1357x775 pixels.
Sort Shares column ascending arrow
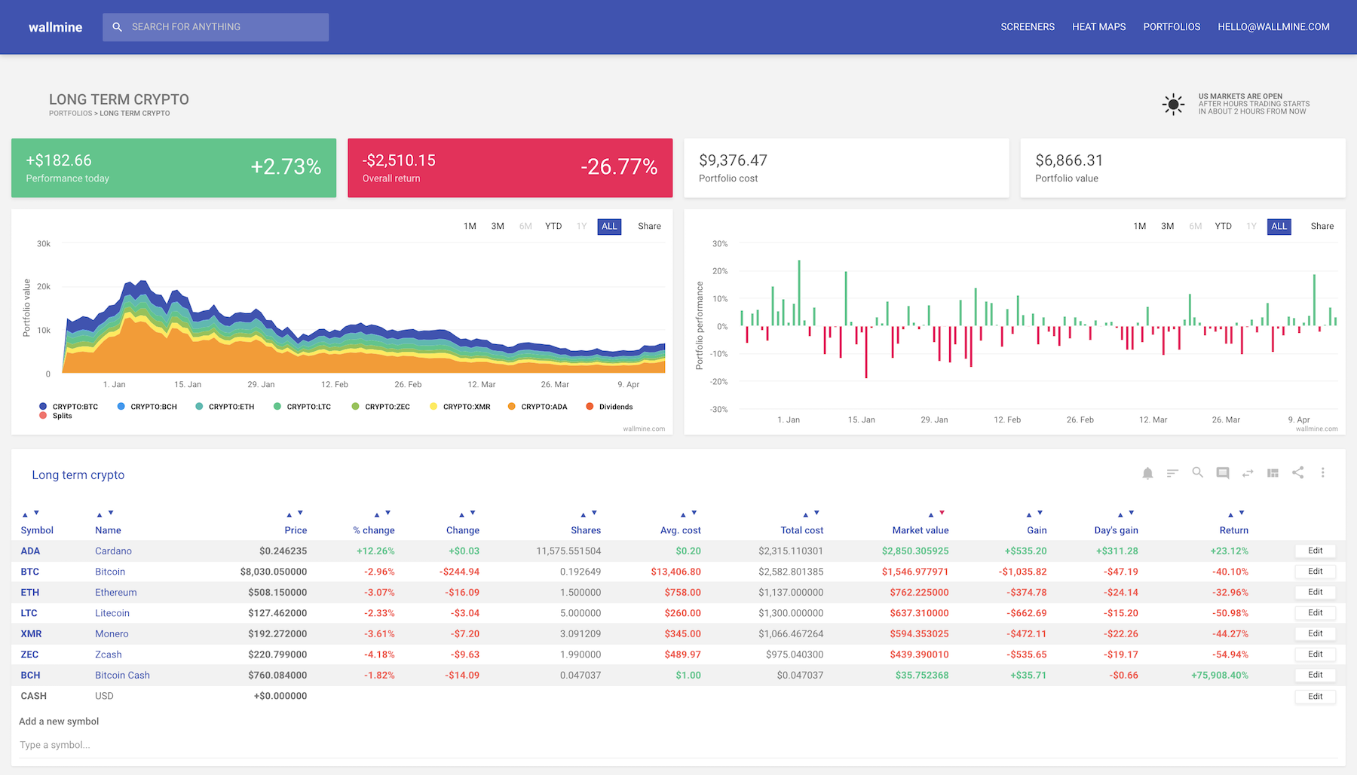583,514
